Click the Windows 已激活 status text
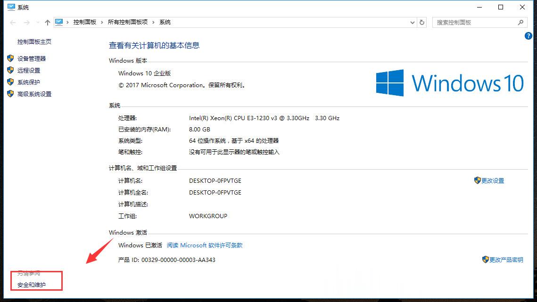This screenshot has width=537, height=302. pos(140,245)
